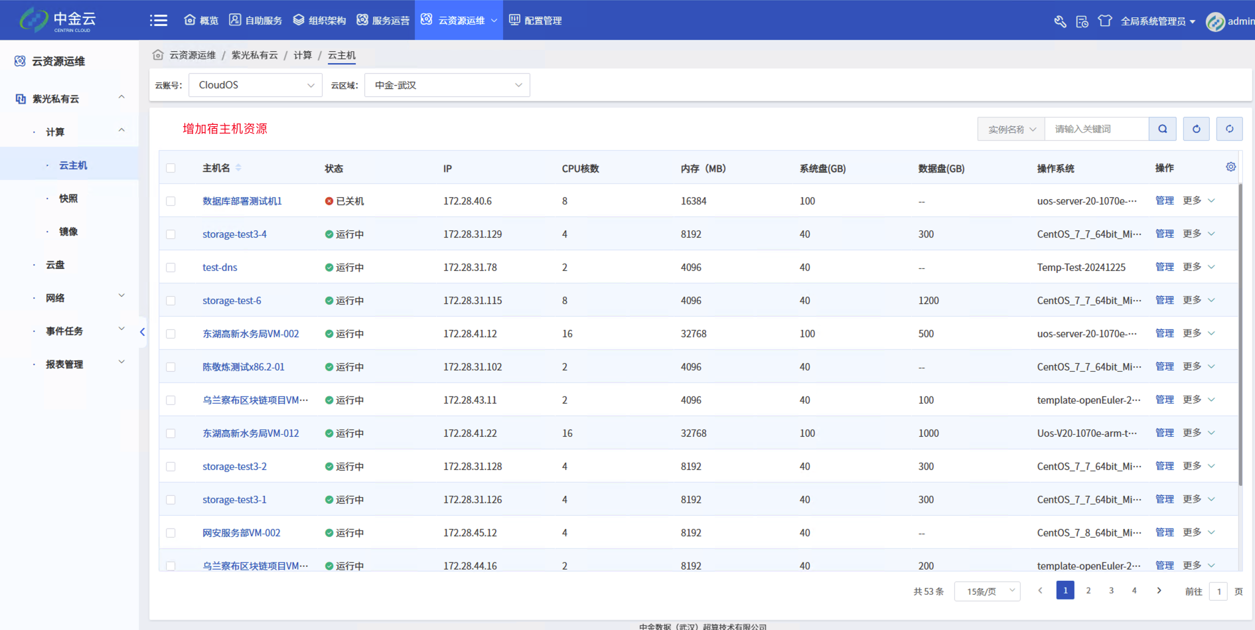Click the document list icon in header
Image resolution: width=1255 pixels, height=630 pixels.
[x=1082, y=21]
